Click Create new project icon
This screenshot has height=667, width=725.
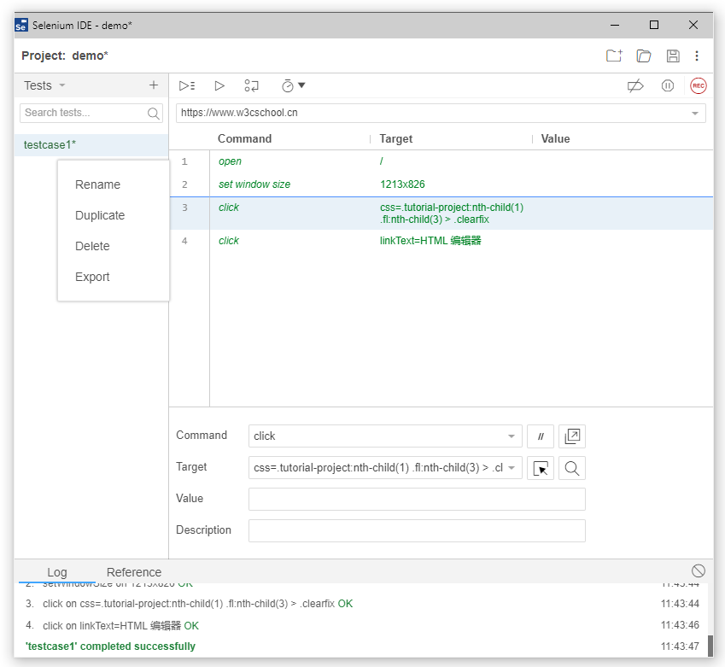pos(614,56)
